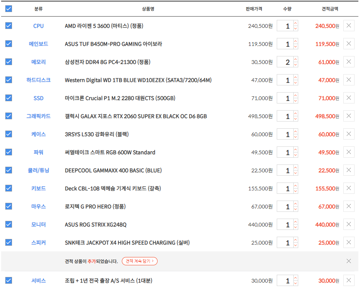Increase the CPU quantity with up arrow

[296, 23]
